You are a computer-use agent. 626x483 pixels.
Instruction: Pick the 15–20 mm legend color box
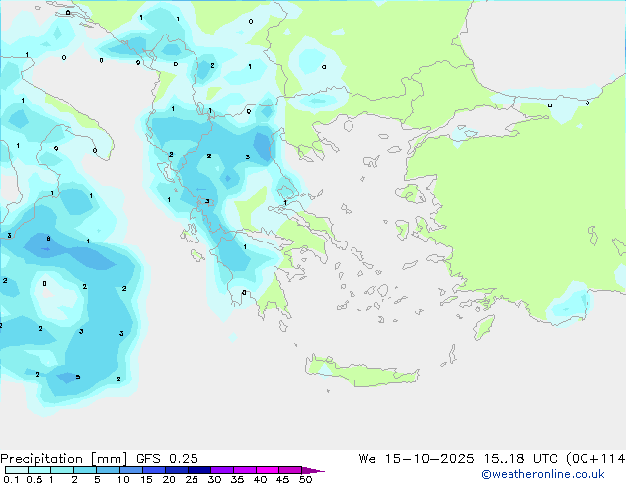(154, 470)
